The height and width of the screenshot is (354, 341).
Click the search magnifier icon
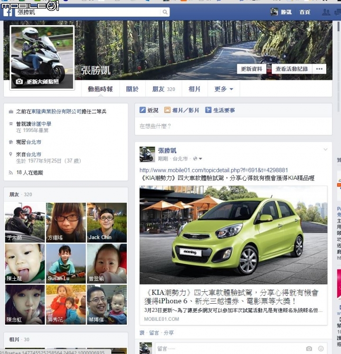165,12
